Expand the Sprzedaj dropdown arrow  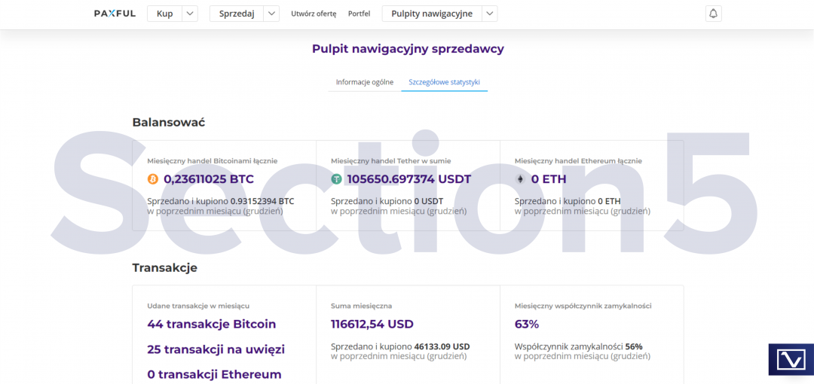point(272,14)
